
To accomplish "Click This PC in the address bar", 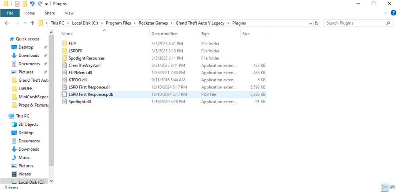I will coord(57,23).
